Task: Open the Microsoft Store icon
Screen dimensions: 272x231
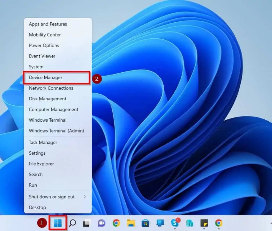Action: [145, 223]
